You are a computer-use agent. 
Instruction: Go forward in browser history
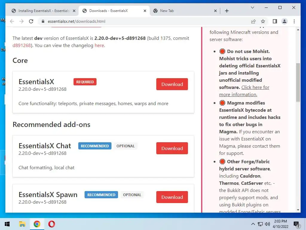point(22,21)
